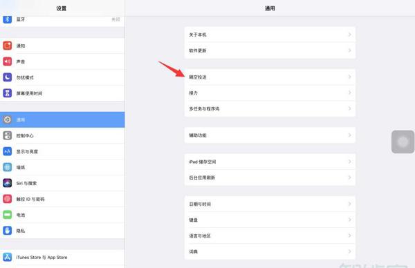The image size is (415, 268).
Task: Expand the 后台应用刷新 row chevron
Action: click(349, 178)
